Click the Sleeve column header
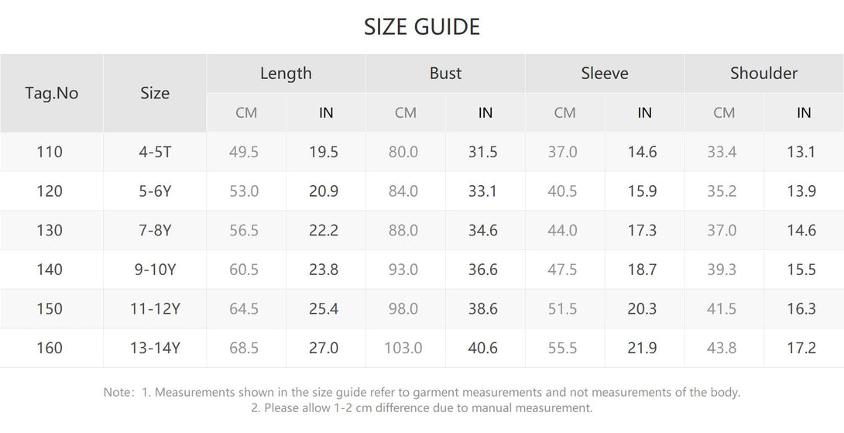This screenshot has height=433, width=844. click(x=605, y=74)
